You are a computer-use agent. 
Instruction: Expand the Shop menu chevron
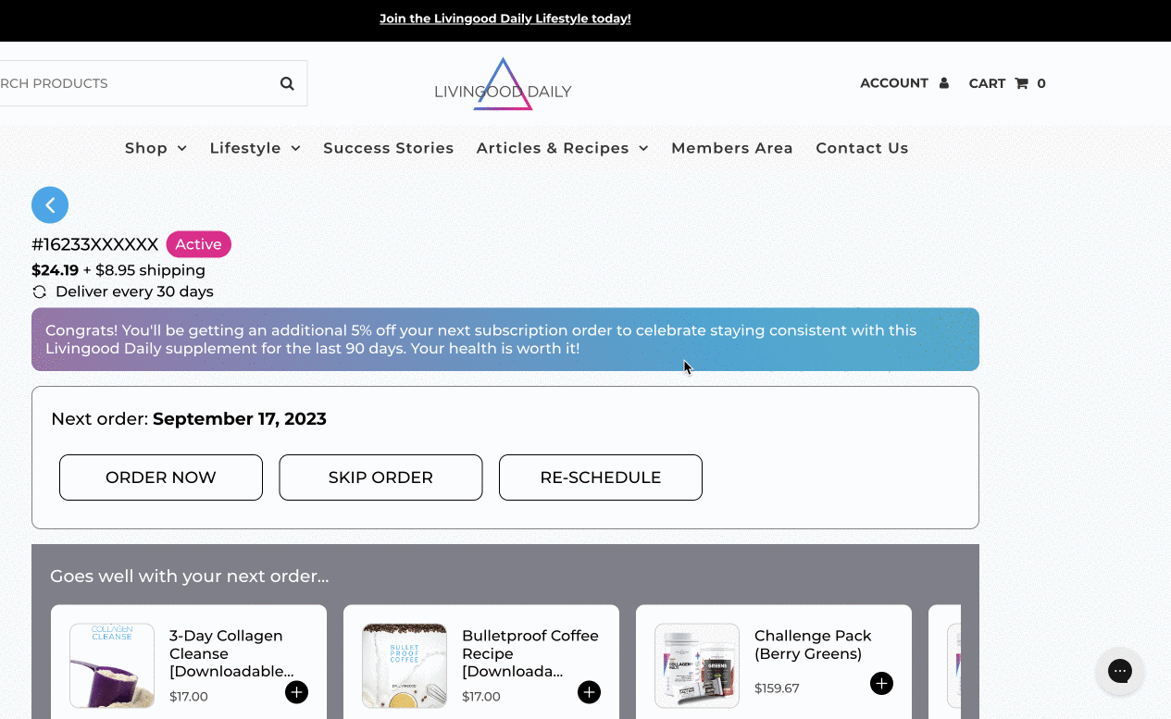pyautogui.click(x=182, y=148)
